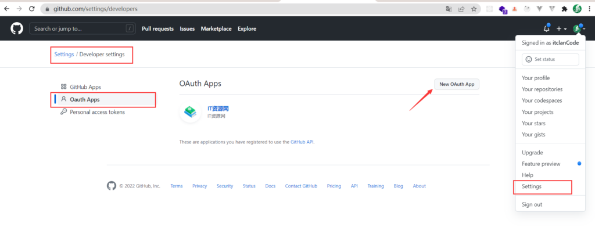Click the footer GitHub logo
This screenshot has width=595, height=231.
coord(111,186)
